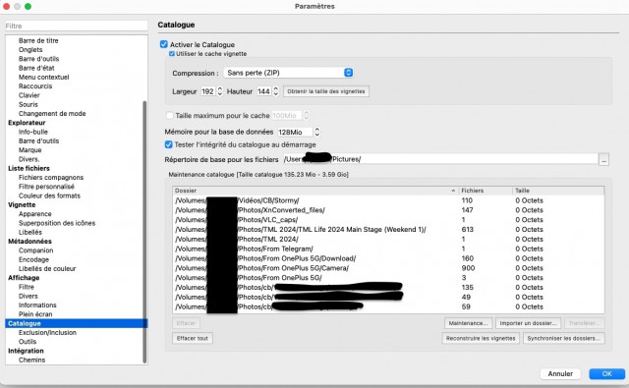Open the Affichage section

pos(24,278)
